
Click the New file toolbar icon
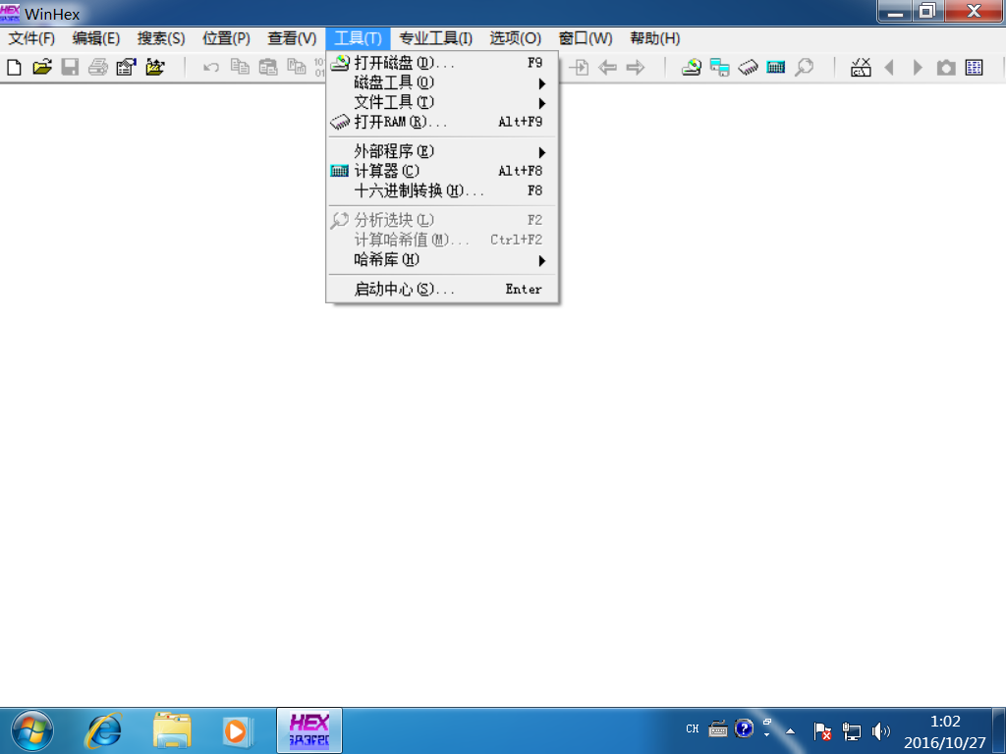14,67
